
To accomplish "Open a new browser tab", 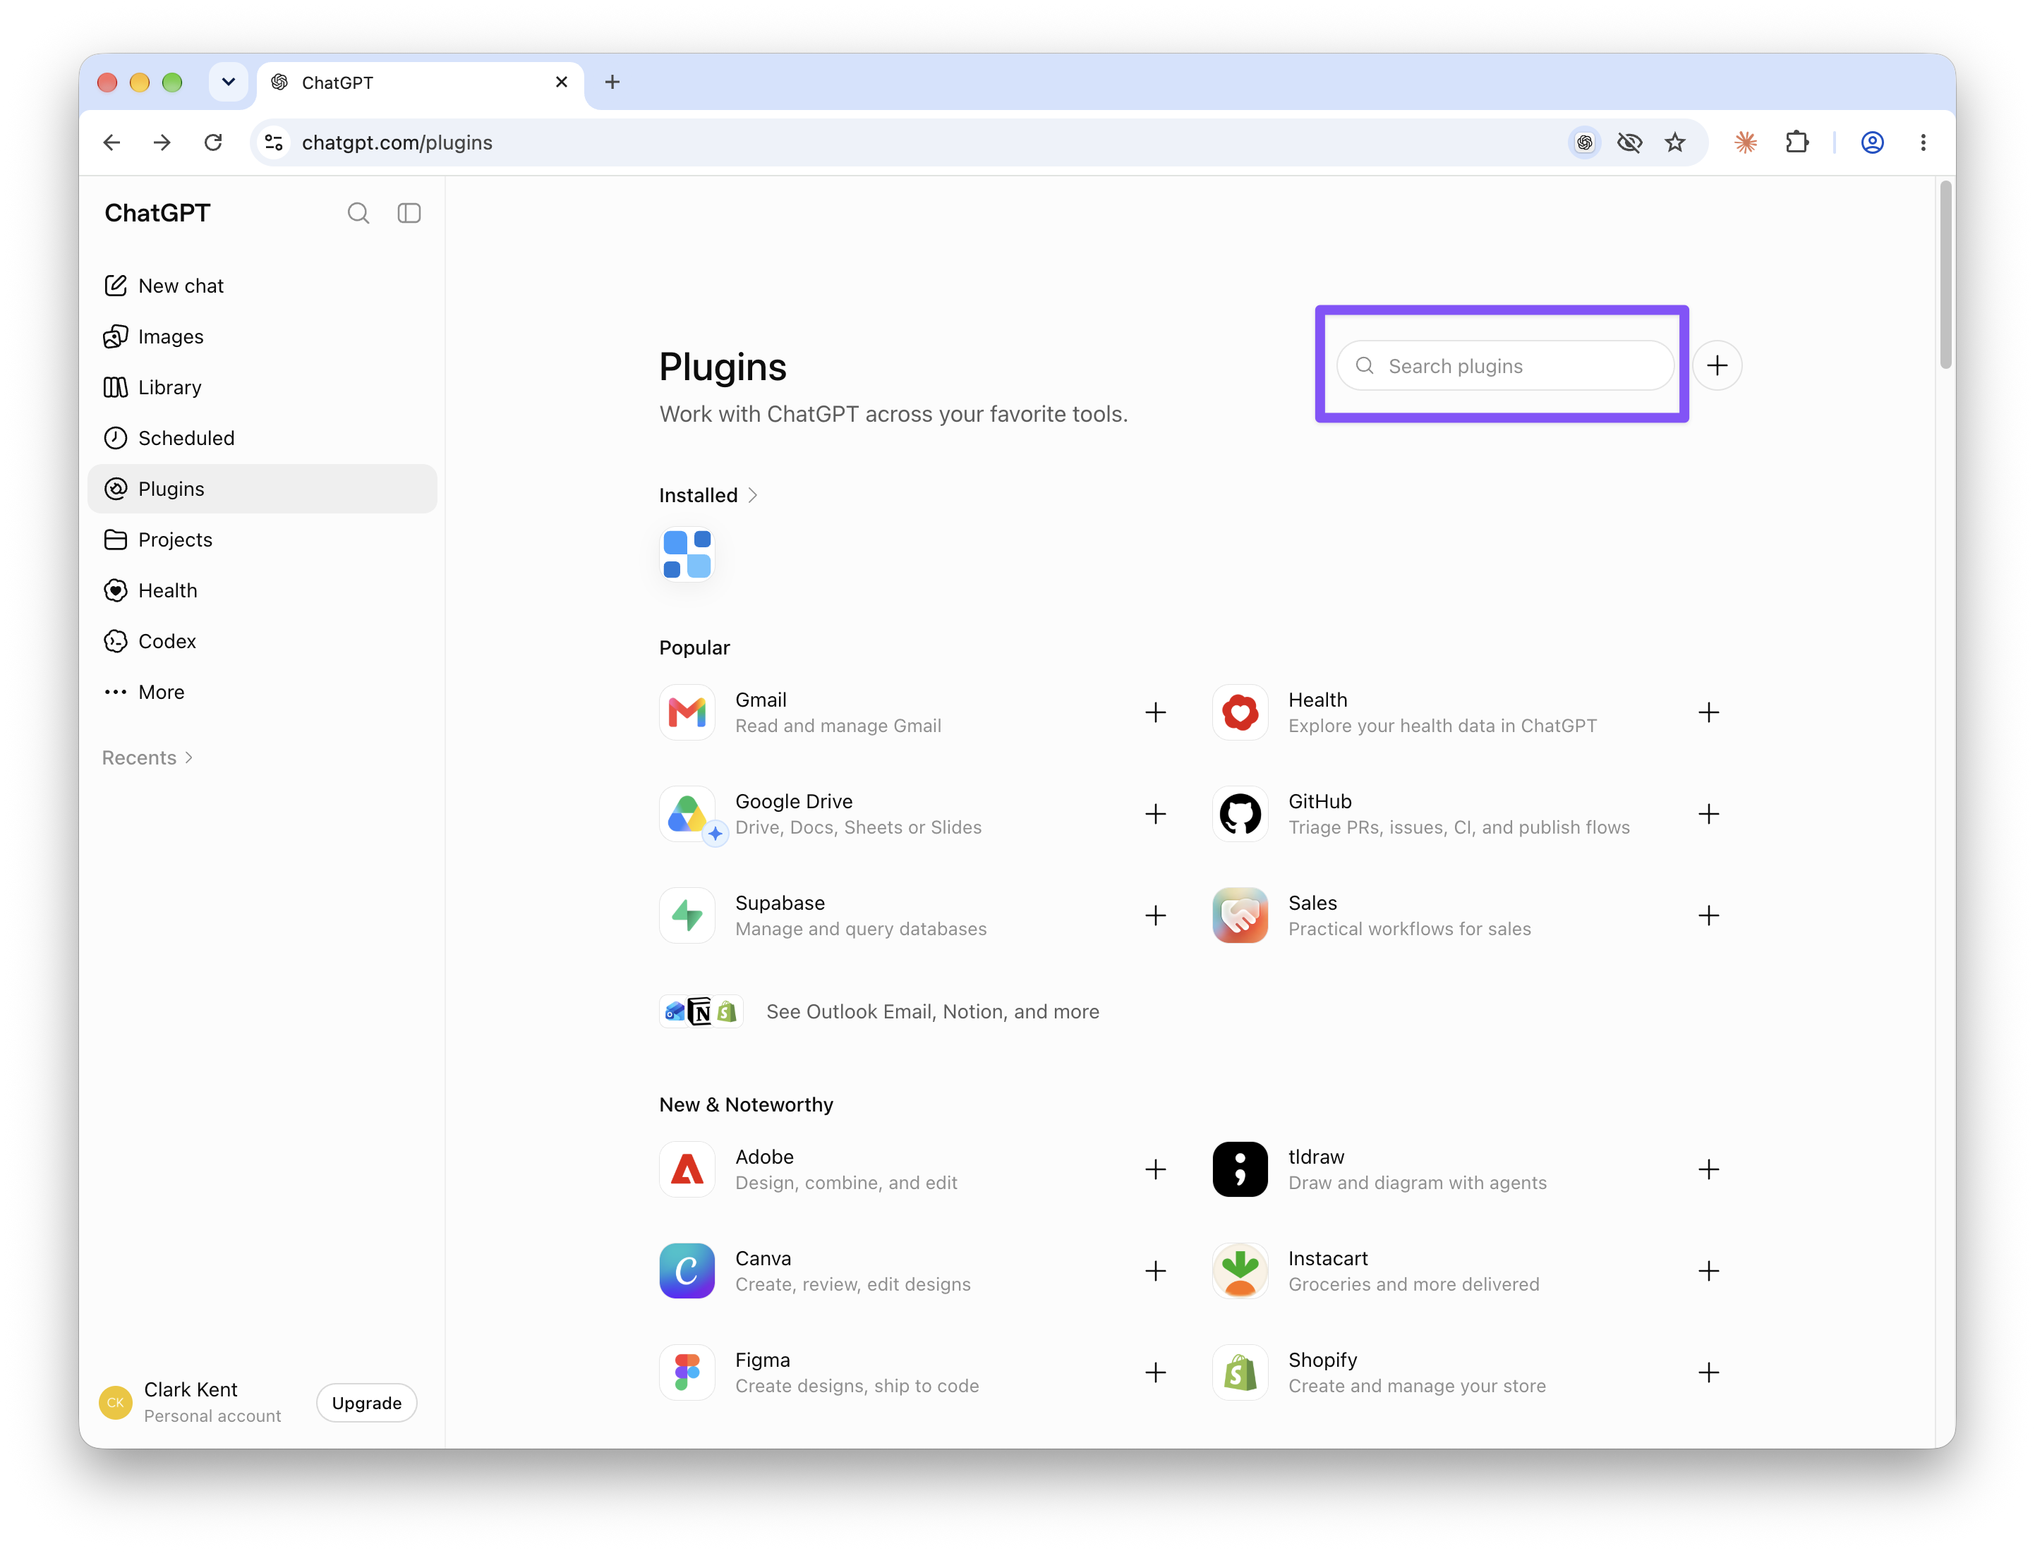I will coord(612,83).
